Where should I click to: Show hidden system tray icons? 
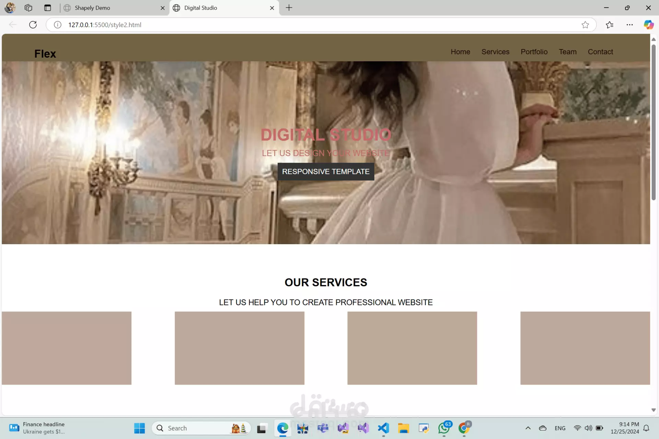coord(528,428)
